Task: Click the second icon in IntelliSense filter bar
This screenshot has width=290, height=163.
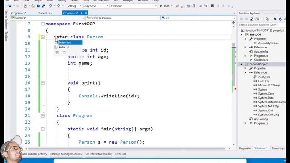Action: (64, 53)
